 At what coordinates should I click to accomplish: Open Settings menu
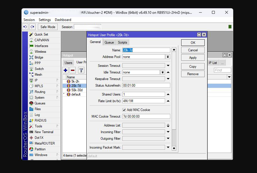point(45,20)
